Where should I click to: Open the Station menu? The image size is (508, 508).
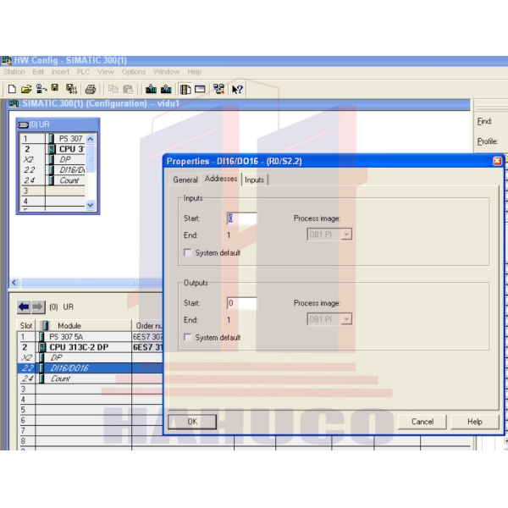[14, 72]
